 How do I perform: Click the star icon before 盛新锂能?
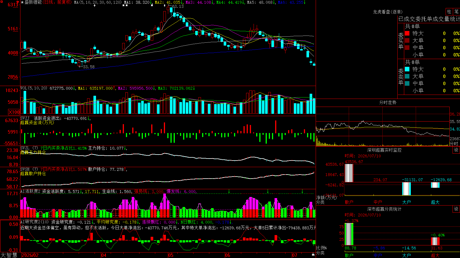22,2
